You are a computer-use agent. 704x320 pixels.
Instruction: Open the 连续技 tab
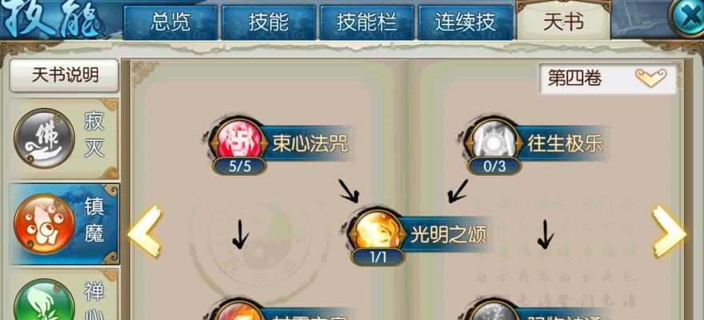click(x=465, y=22)
